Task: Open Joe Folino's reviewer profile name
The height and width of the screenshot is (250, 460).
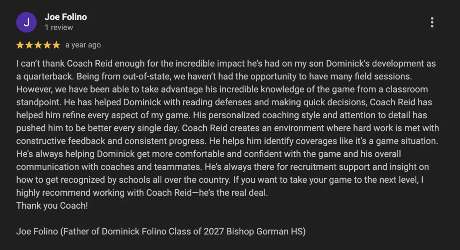Action: (x=66, y=17)
